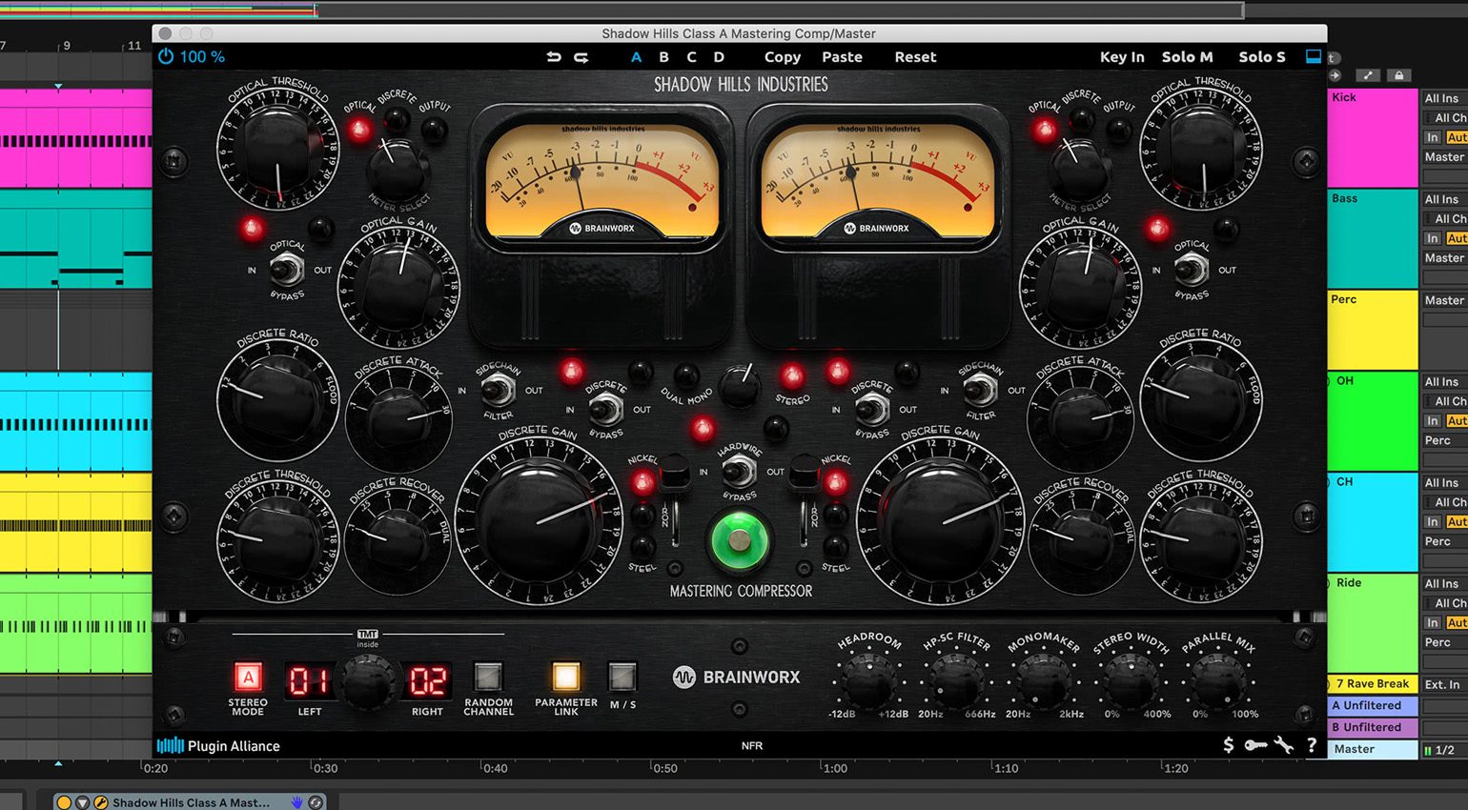Image resolution: width=1468 pixels, height=810 pixels.
Task: Click the blue monitor icon beside Solo S
Action: 1314,56
